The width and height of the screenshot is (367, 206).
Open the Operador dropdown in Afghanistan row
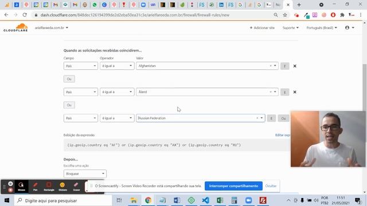click(x=117, y=66)
